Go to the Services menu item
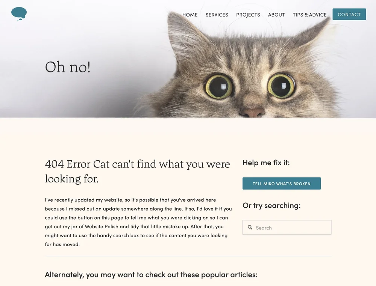The image size is (376, 286). [x=217, y=15]
